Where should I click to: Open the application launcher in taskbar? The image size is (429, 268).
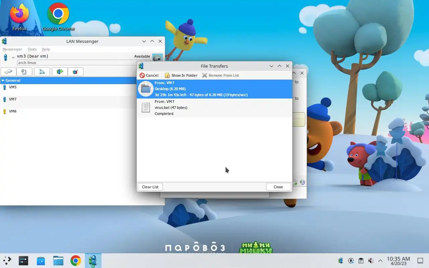coord(7,261)
